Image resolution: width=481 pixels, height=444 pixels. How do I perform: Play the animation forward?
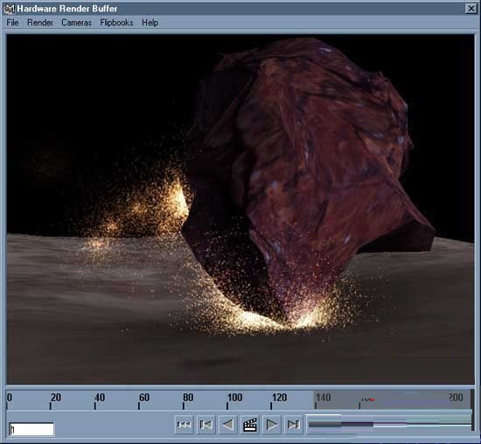271,425
